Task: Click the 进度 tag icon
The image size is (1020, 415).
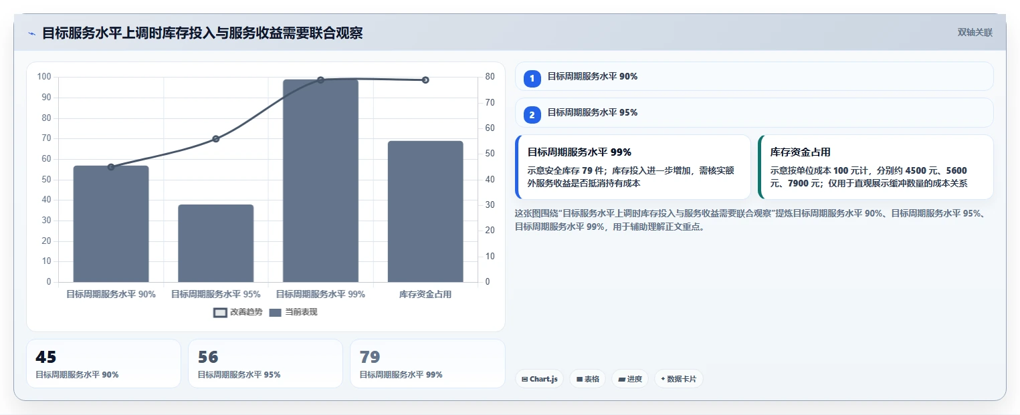Action: click(x=621, y=380)
